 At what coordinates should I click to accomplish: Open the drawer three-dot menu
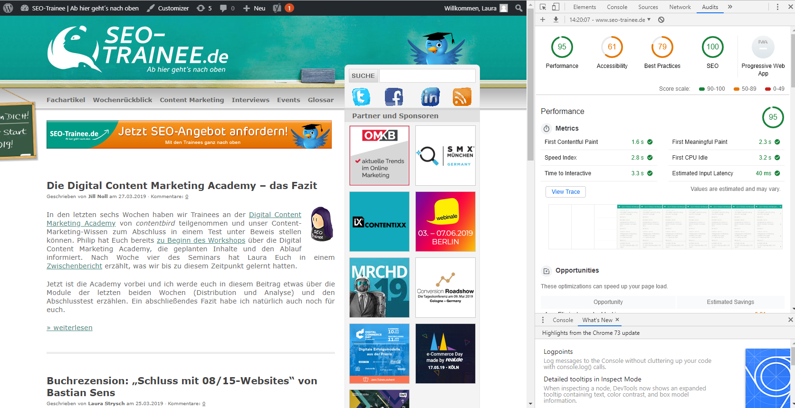pos(543,320)
